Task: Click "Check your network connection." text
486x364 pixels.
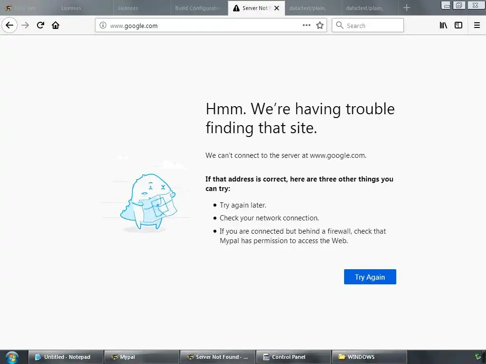Action: tap(270, 218)
